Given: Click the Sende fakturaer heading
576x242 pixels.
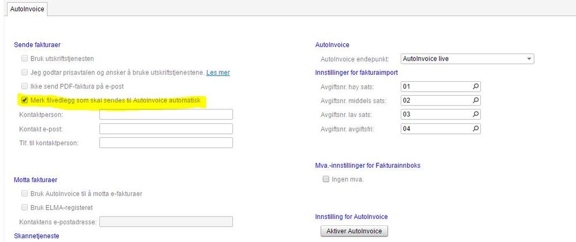Looking at the screenshot, I should tap(37, 45).
